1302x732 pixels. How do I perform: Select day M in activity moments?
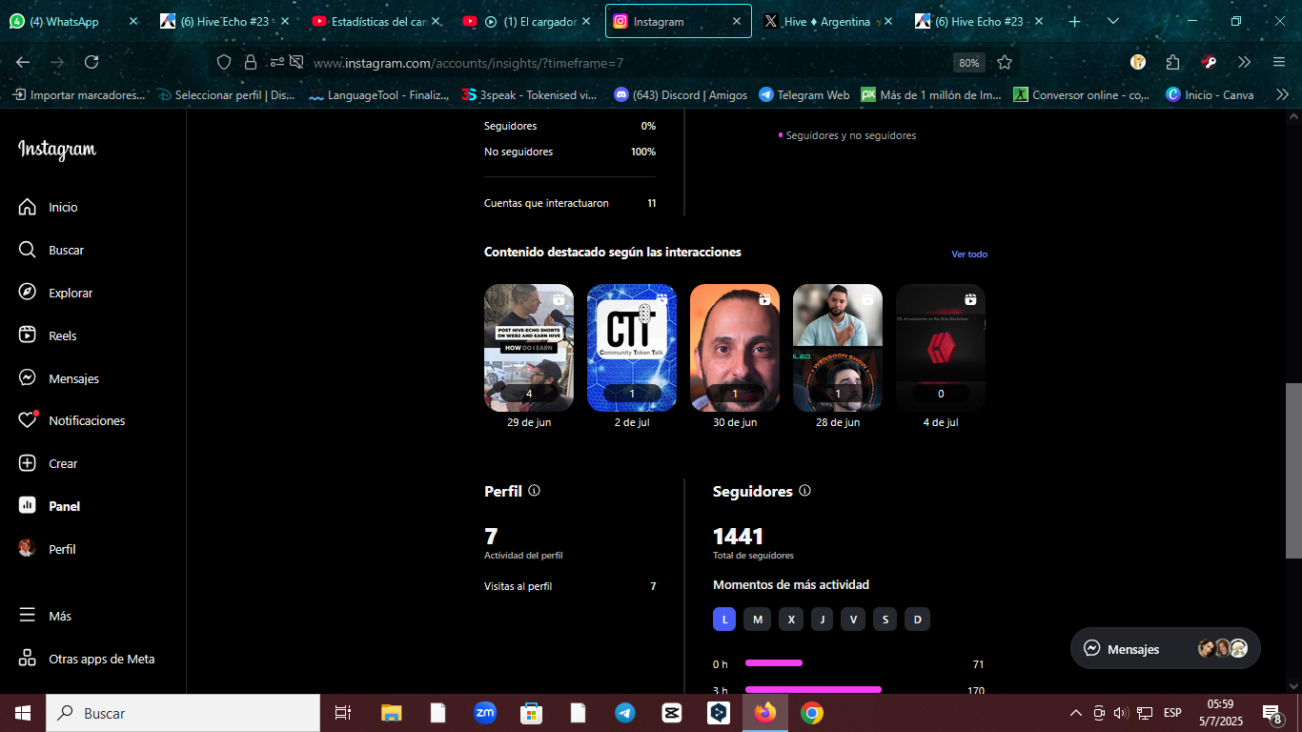click(x=758, y=620)
